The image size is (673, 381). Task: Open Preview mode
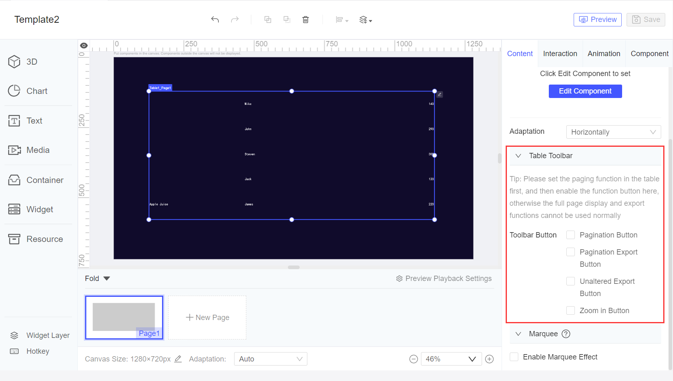(x=597, y=19)
